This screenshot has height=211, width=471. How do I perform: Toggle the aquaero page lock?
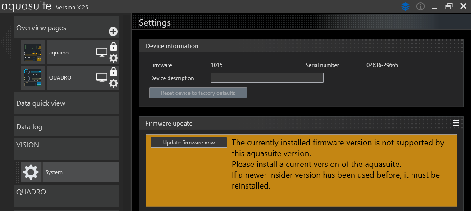pyautogui.click(x=114, y=46)
